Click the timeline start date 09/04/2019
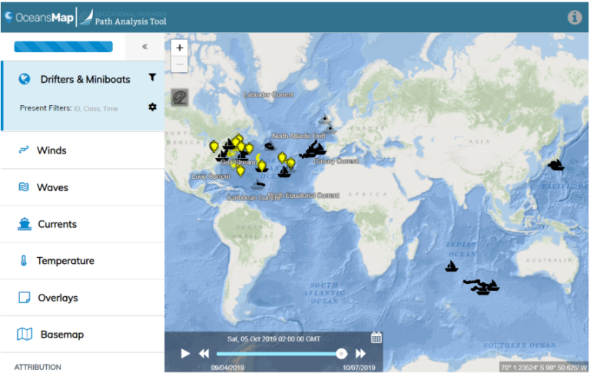This screenshot has height=376, width=590. 227,368
